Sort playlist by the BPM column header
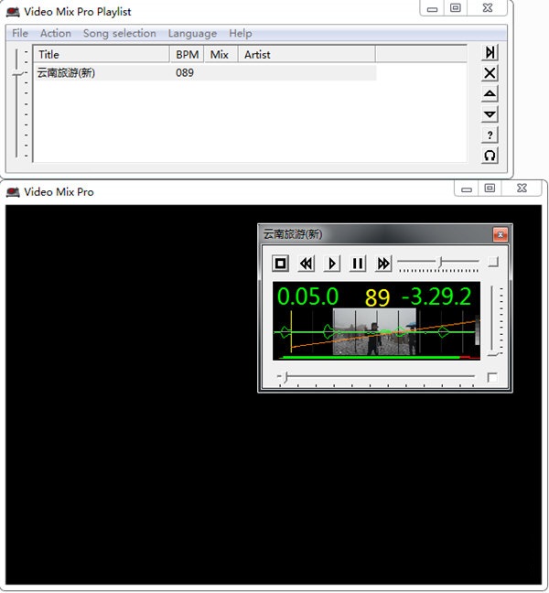The image size is (549, 593). point(188,55)
